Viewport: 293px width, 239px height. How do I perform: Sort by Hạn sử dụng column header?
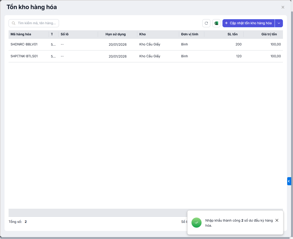coord(115,34)
